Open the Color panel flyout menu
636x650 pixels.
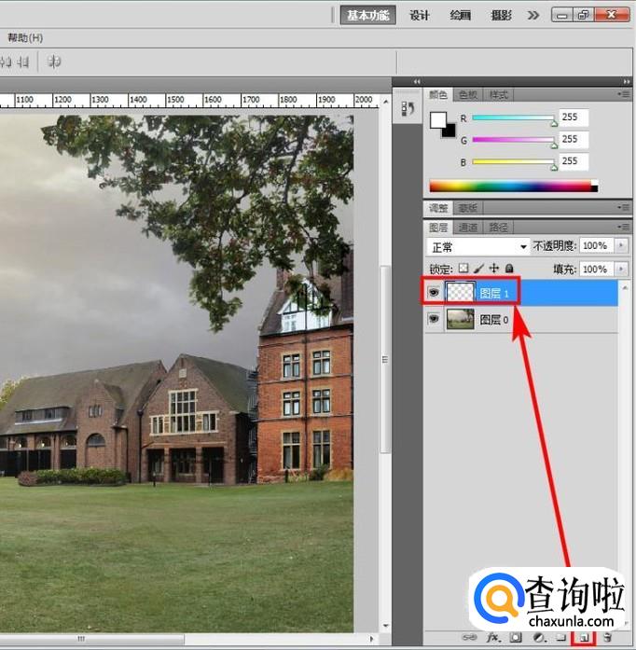click(x=624, y=94)
